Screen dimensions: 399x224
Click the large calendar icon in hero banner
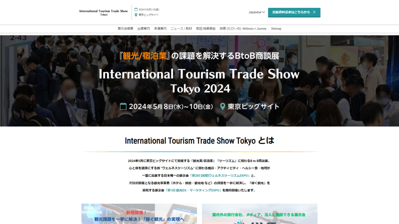pos(123,106)
